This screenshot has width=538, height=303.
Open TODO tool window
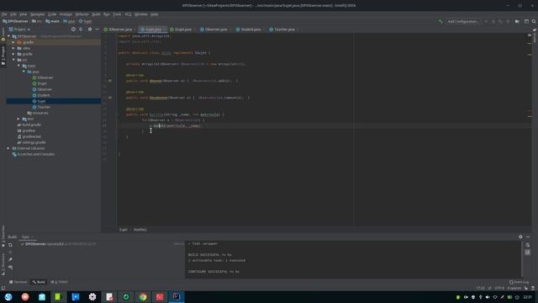59,282
